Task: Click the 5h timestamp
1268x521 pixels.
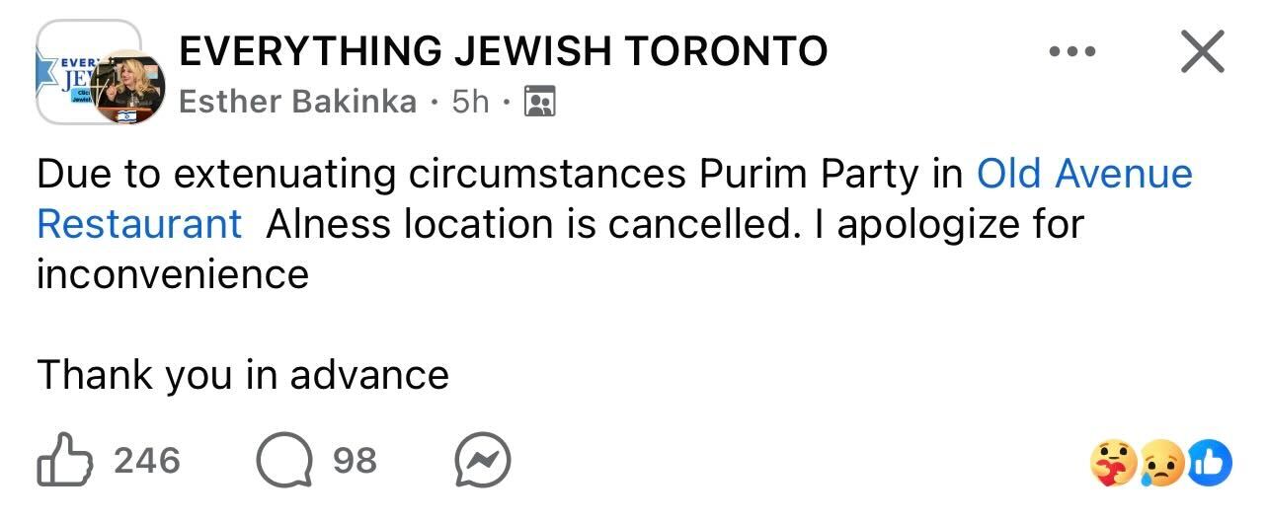Action: [470, 101]
